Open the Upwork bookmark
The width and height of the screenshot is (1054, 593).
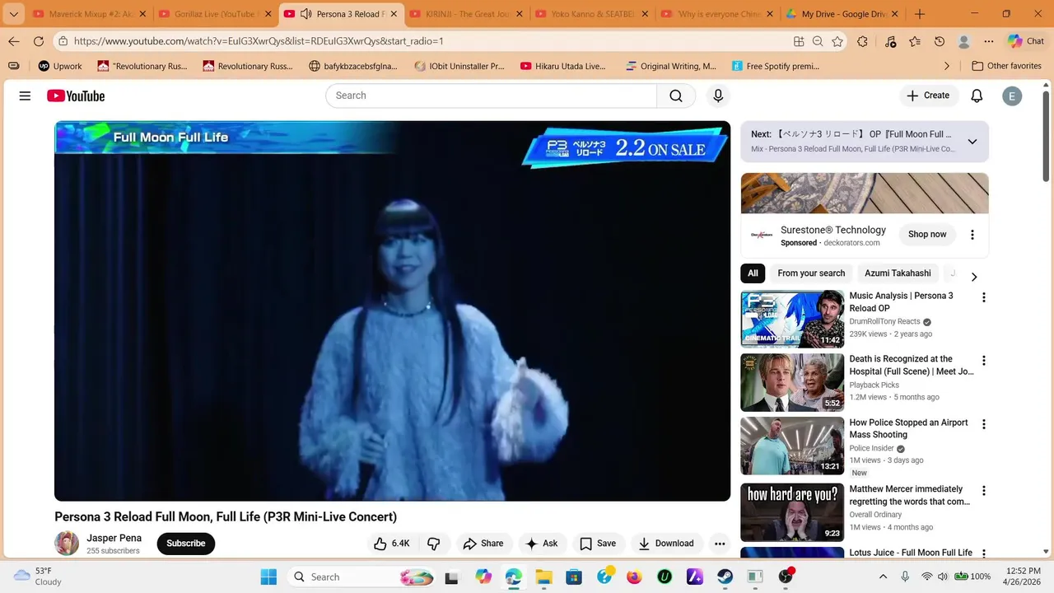[x=60, y=66]
